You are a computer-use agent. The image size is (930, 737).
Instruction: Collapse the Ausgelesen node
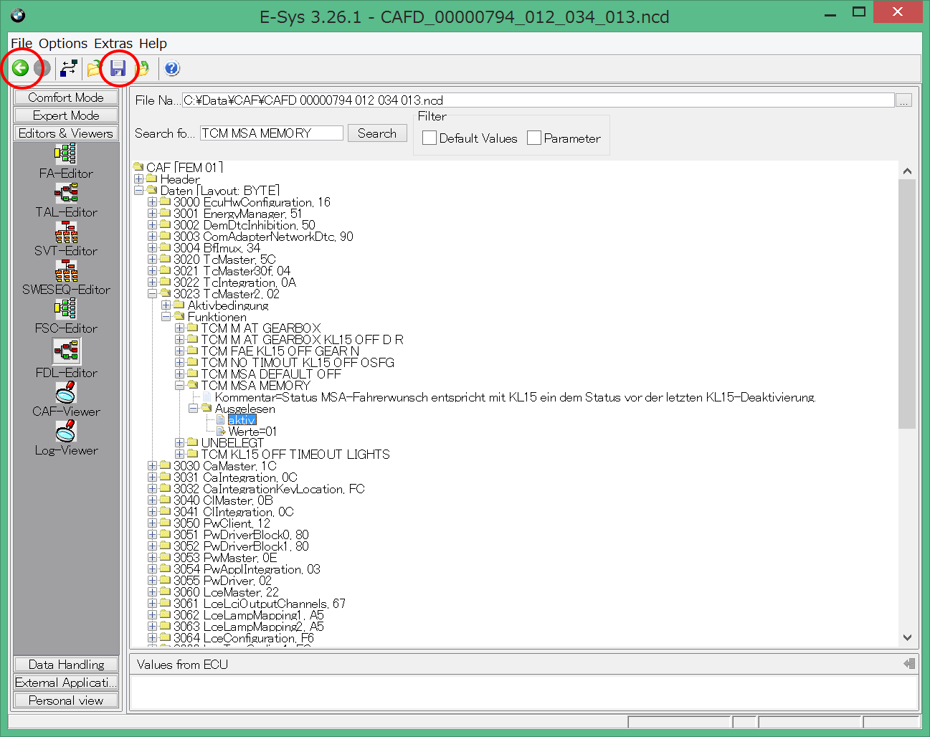pyautogui.click(x=194, y=409)
